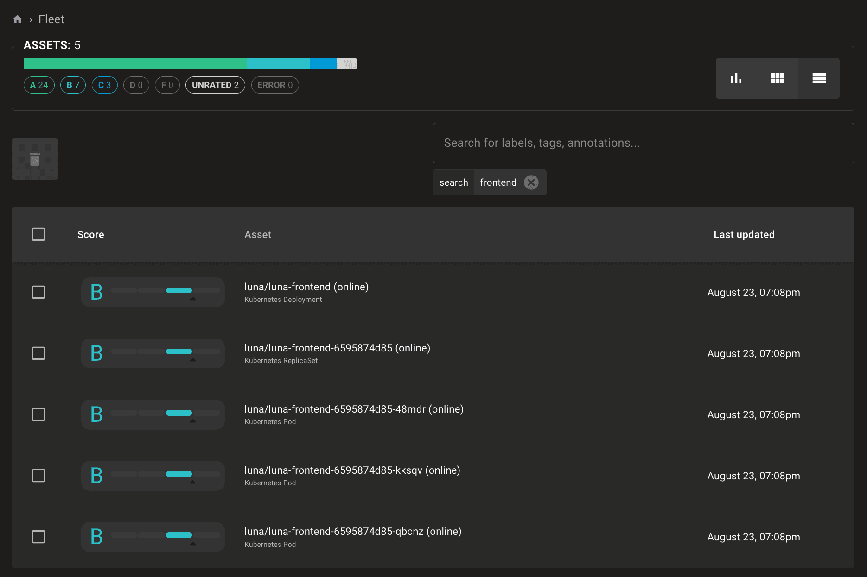Screen dimensions: 867x577
Task: Select the checkbox for the kksqv pod row
Action: pos(38,476)
